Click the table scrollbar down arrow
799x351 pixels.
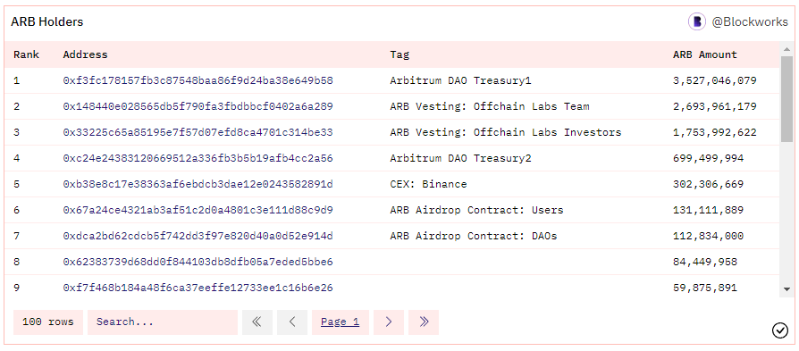(x=786, y=289)
